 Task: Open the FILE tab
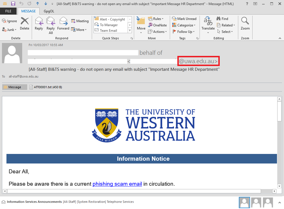tap(8, 11)
